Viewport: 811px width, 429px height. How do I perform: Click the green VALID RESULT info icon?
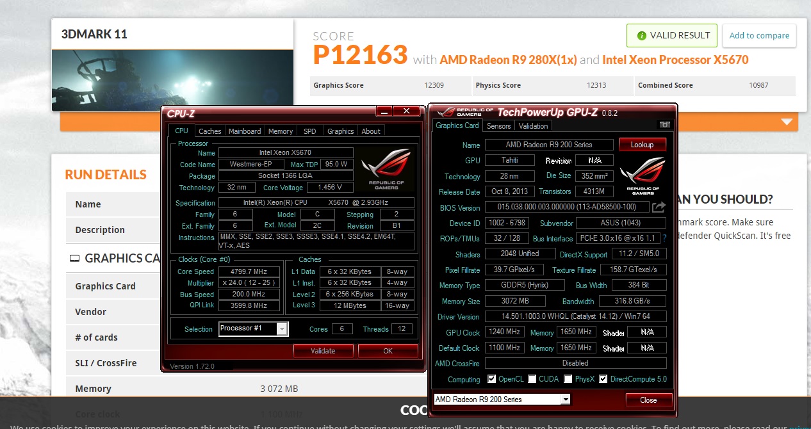[x=641, y=36]
